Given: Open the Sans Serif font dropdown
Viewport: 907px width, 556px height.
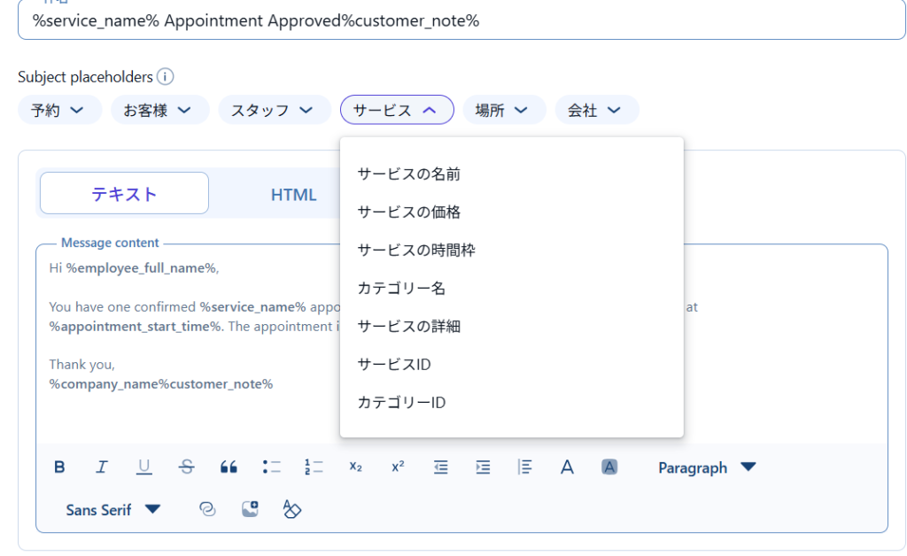Looking at the screenshot, I should click(112, 510).
